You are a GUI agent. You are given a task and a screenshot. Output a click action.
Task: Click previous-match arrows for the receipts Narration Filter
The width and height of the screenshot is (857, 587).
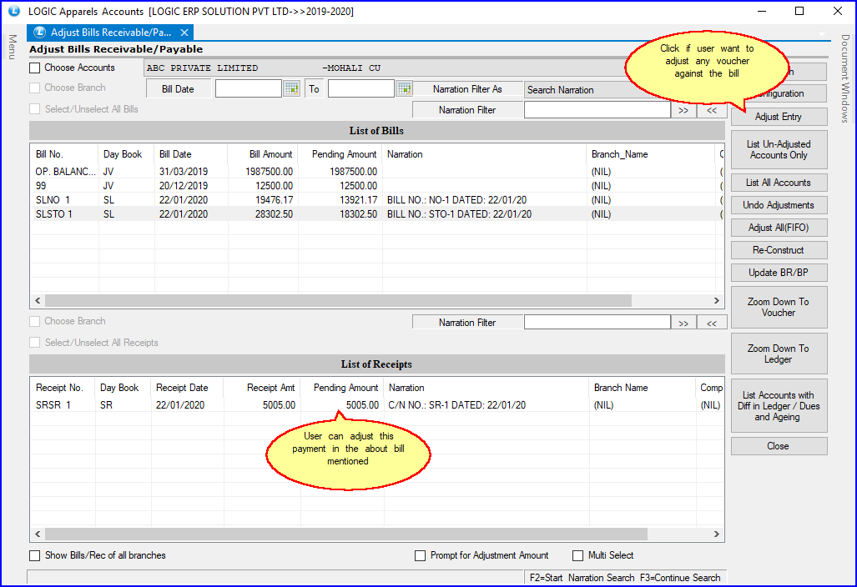(x=712, y=323)
